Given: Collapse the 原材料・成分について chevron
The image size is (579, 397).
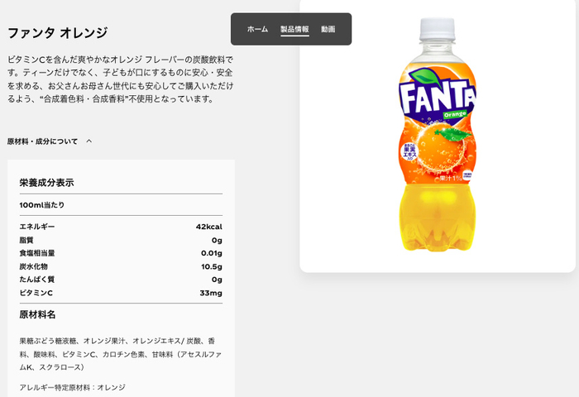Looking at the screenshot, I should [89, 141].
